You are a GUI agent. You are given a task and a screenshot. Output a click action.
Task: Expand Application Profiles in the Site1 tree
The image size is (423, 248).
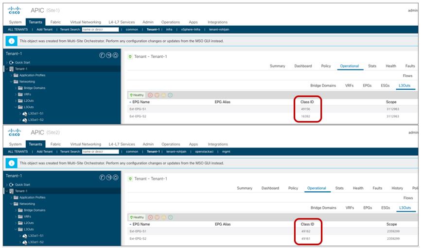[x=11, y=75]
